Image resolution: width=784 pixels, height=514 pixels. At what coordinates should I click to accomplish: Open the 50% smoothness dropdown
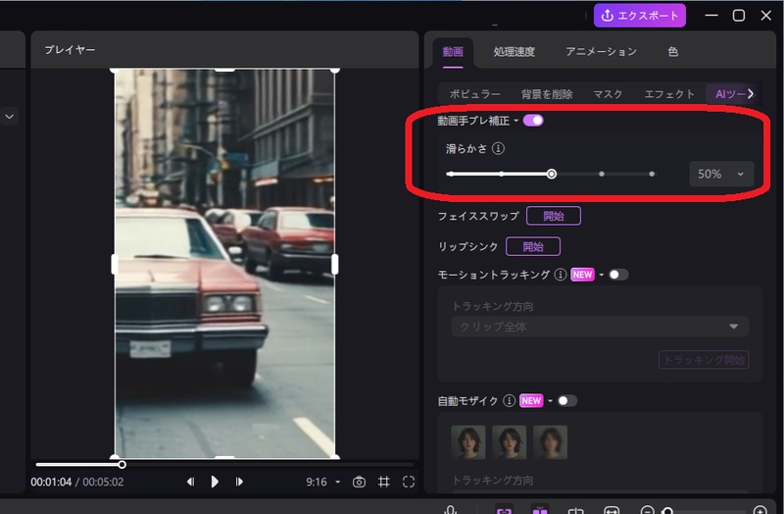[721, 175]
